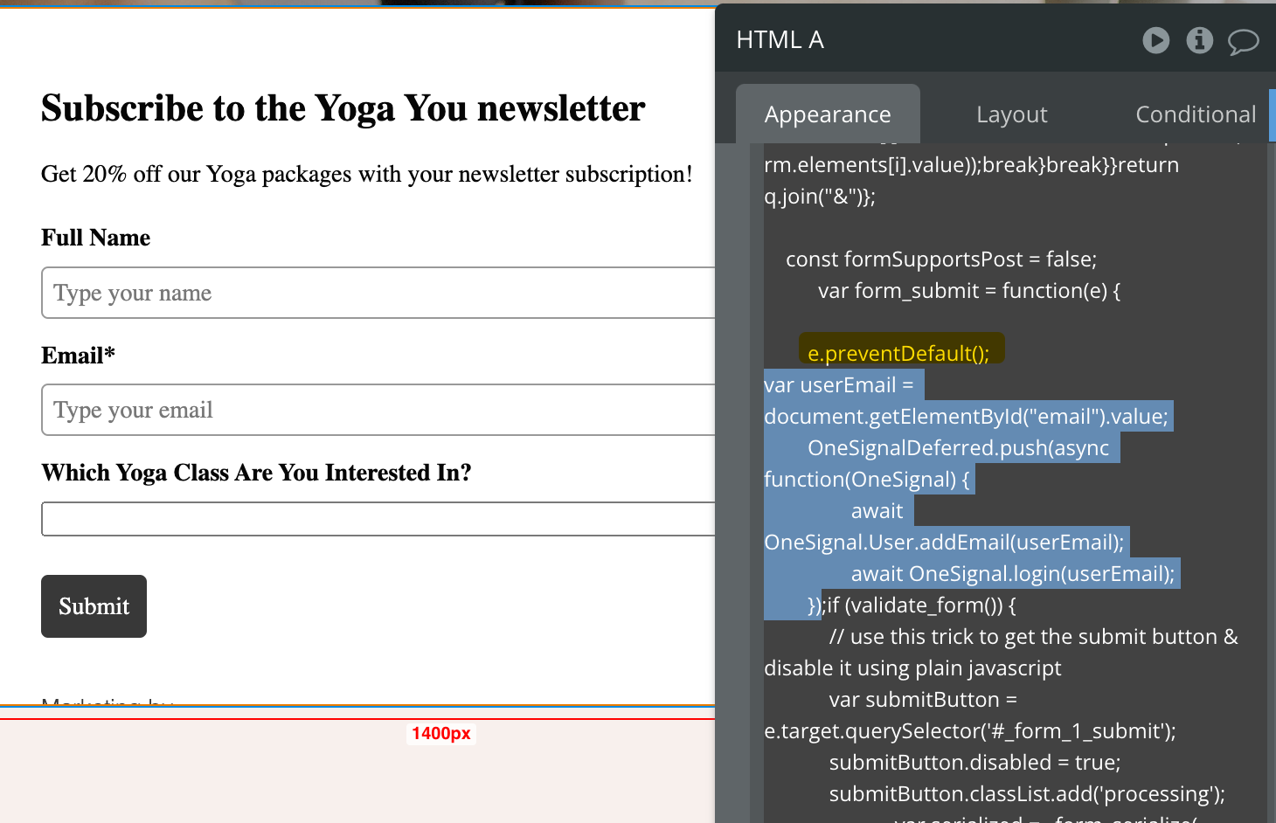Screen dimensions: 1276x823
Task: Select the 'Subscribe to the Yoga You newsletter' heading
Action: click(x=343, y=108)
